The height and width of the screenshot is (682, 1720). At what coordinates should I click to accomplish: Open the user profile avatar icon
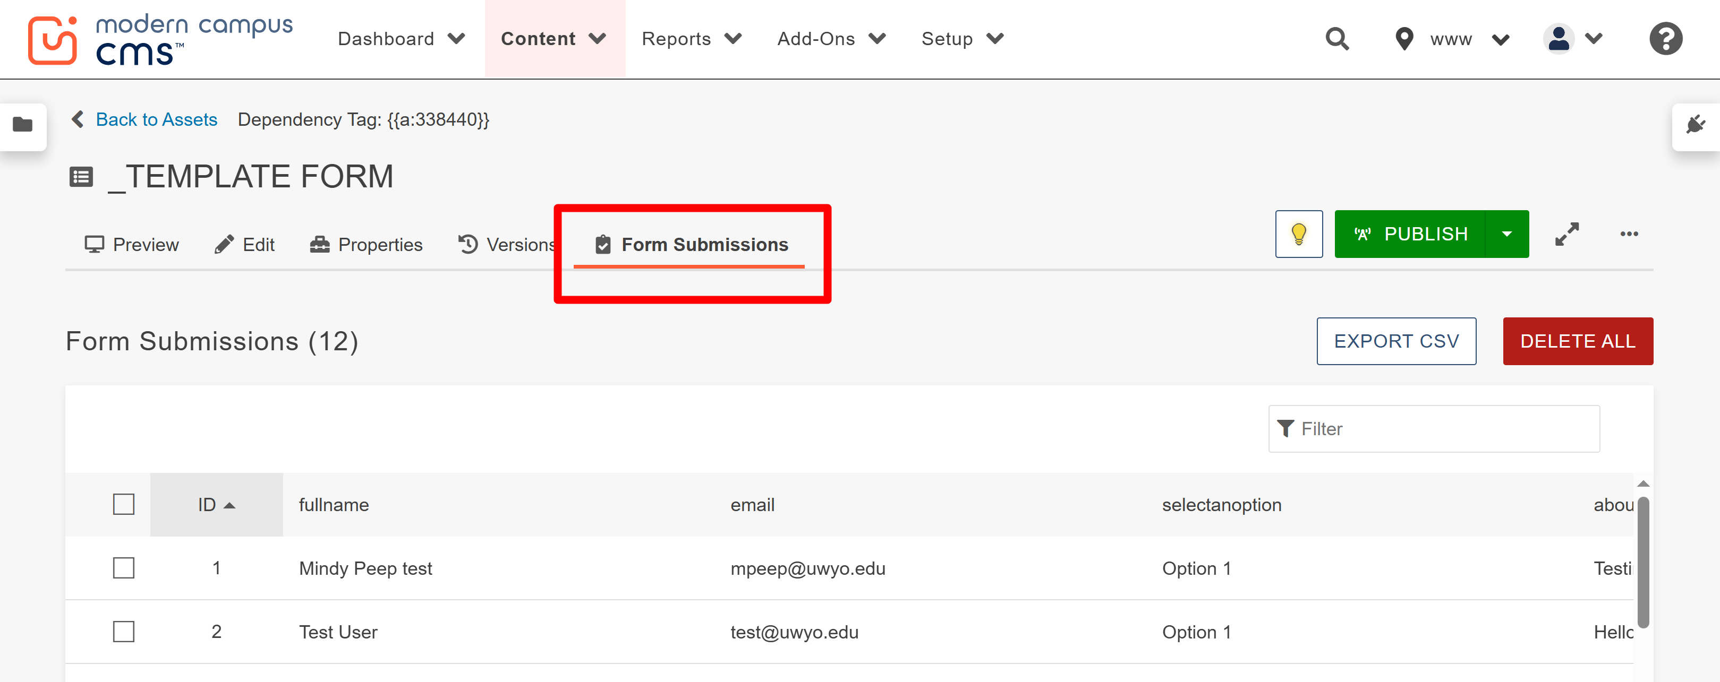pyautogui.click(x=1559, y=39)
